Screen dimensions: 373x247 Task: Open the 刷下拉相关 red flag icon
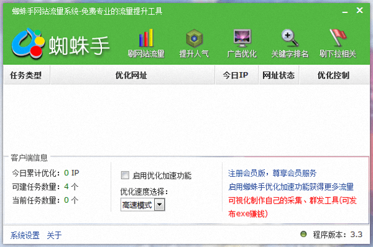pos(338,37)
